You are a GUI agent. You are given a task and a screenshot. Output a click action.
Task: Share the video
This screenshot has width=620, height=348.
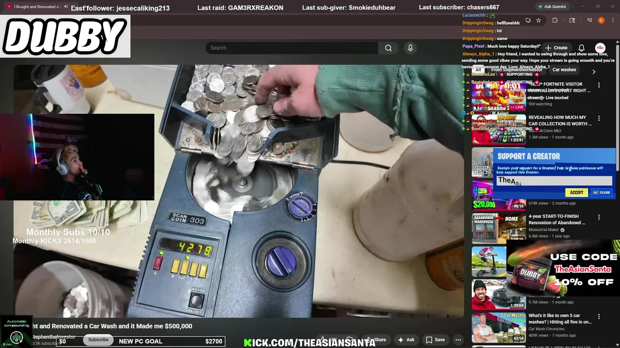(377, 340)
